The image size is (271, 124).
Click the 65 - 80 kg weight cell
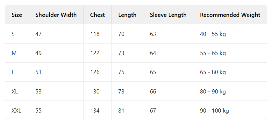coord(213,72)
